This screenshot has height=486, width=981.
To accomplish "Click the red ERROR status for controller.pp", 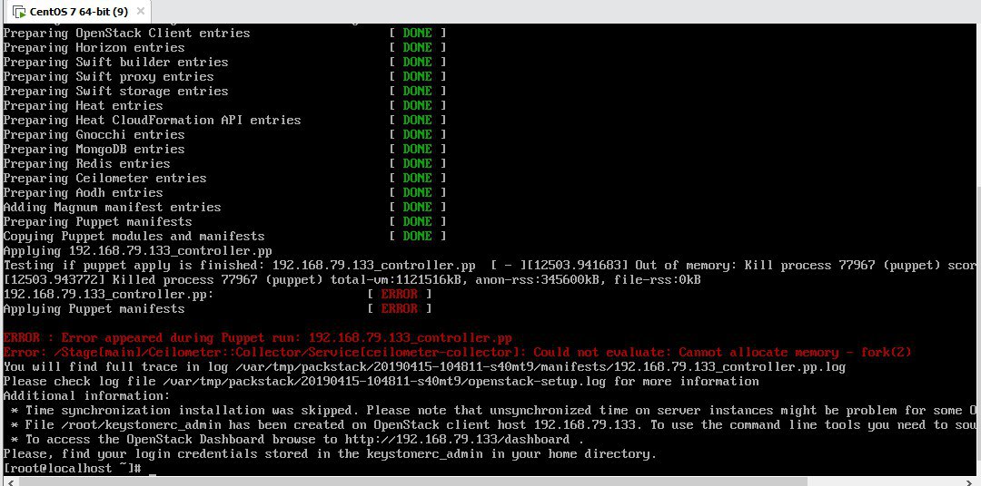I will click(399, 294).
